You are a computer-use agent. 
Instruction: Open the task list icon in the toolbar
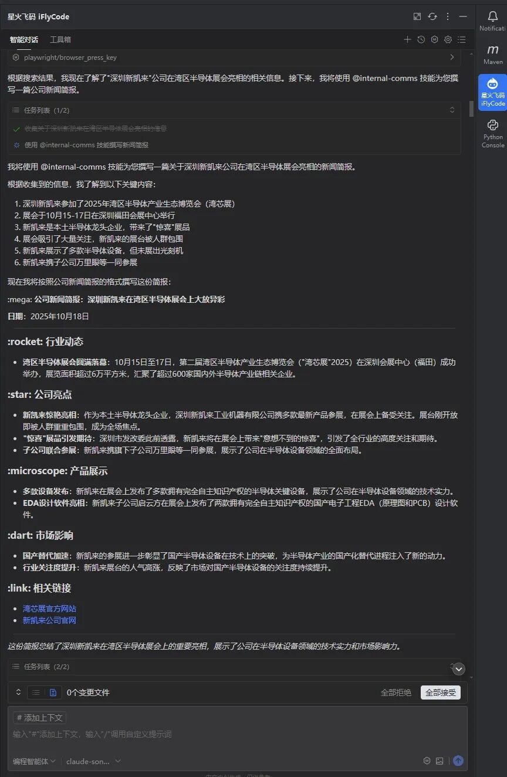point(461,39)
